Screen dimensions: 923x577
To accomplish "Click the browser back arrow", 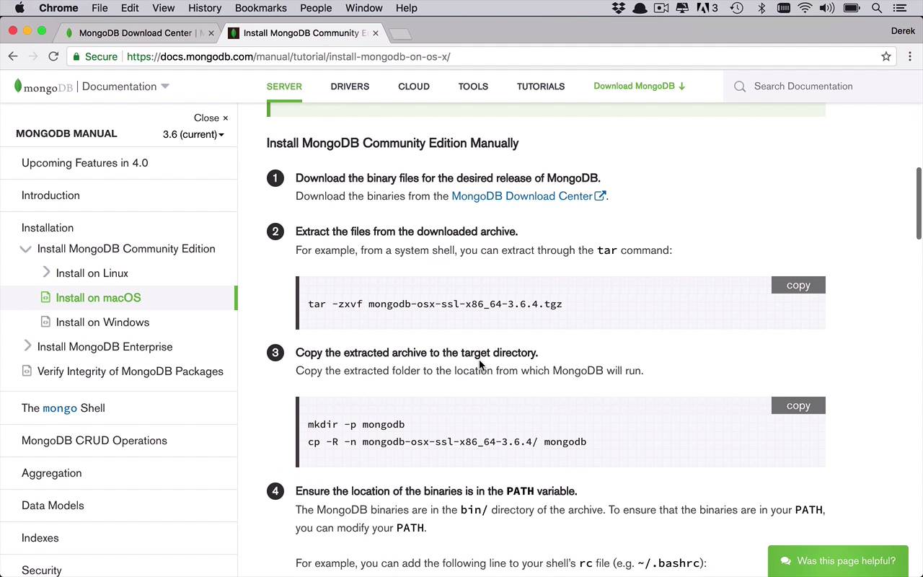I will 13,56.
